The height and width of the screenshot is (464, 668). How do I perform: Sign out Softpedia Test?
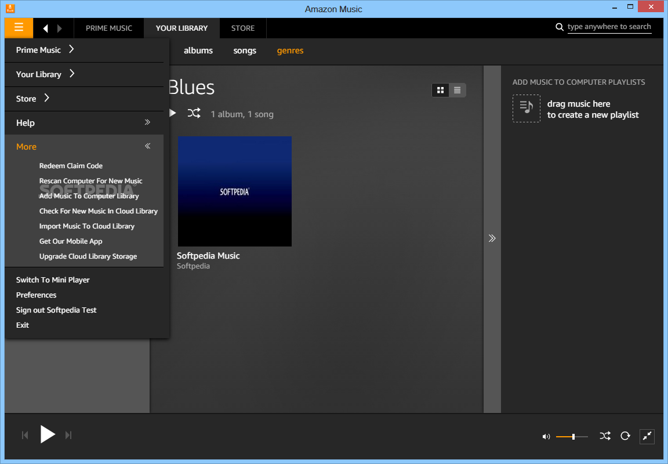coord(56,310)
